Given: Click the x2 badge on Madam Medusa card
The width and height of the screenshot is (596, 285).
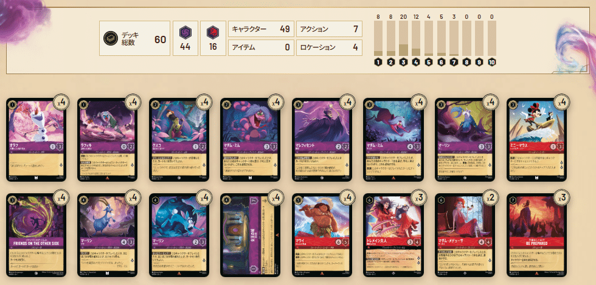Looking at the screenshot, I should click(490, 198).
